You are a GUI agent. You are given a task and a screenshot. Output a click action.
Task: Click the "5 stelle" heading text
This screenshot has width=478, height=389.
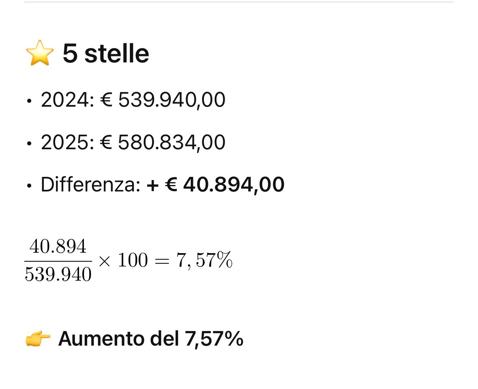click(106, 54)
